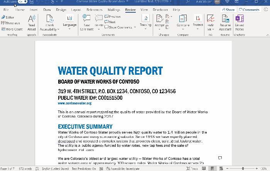Switch to the View tab
Screen dimensions: 270x171
(144, 10)
